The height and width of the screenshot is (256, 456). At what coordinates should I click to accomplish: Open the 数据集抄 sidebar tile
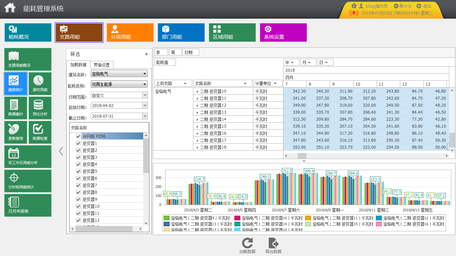tap(16, 108)
